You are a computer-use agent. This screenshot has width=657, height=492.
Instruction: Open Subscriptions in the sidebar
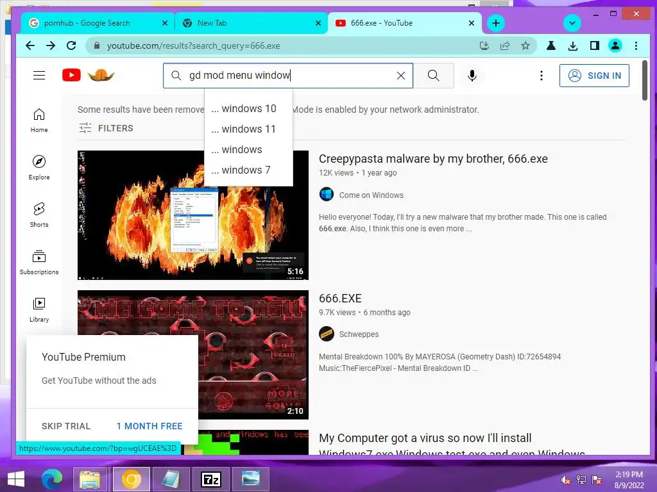click(x=39, y=262)
